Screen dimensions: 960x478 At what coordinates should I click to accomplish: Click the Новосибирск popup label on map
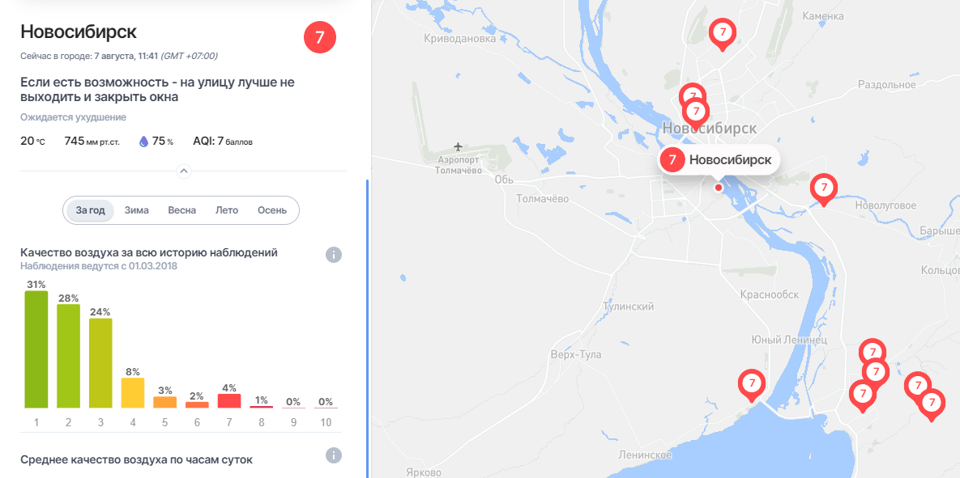point(719,160)
